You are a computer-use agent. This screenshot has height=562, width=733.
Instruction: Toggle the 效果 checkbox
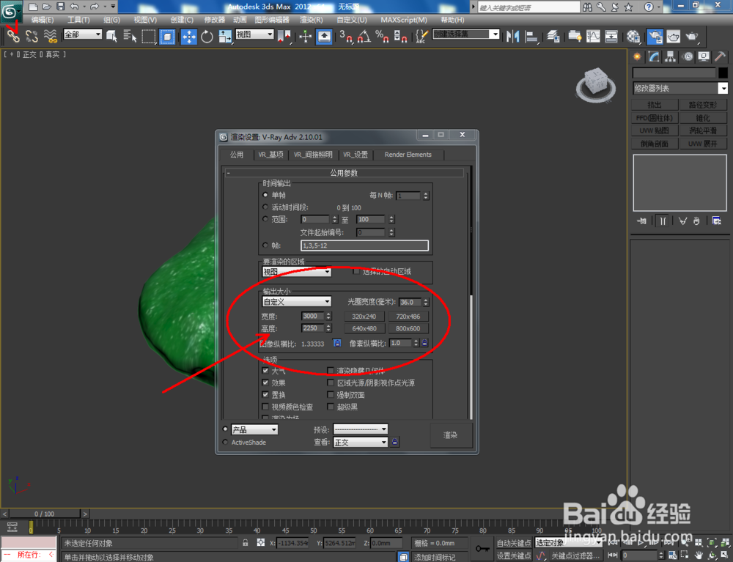point(265,382)
